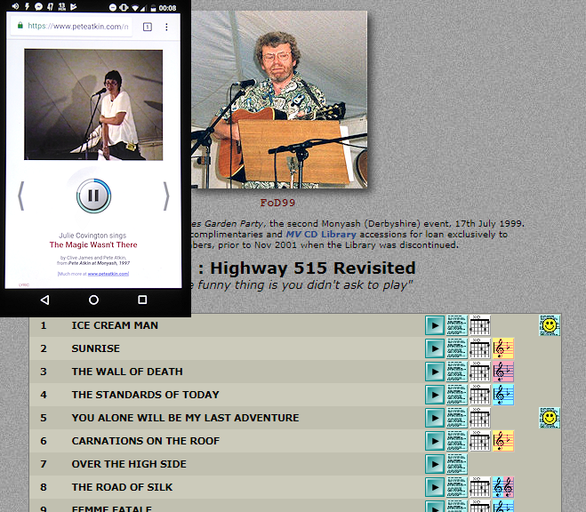The image size is (586, 512).
Task: Play track 8 The Road of Silk
Action: pos(435,487)
